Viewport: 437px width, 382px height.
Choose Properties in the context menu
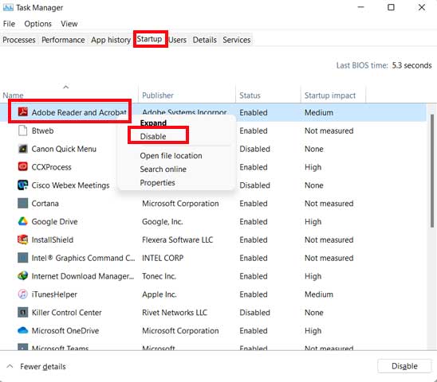pyautogui.click(x=157, y=183)
